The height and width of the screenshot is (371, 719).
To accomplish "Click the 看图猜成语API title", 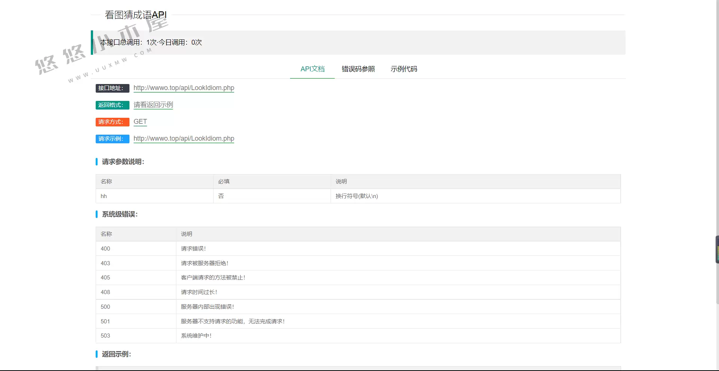I will (x=136, y=15).
